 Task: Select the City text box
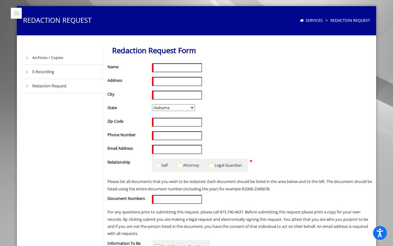coord(177,95)
